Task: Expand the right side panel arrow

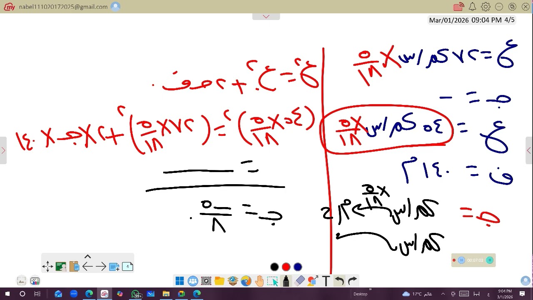Action: click(x=529, y=150)
